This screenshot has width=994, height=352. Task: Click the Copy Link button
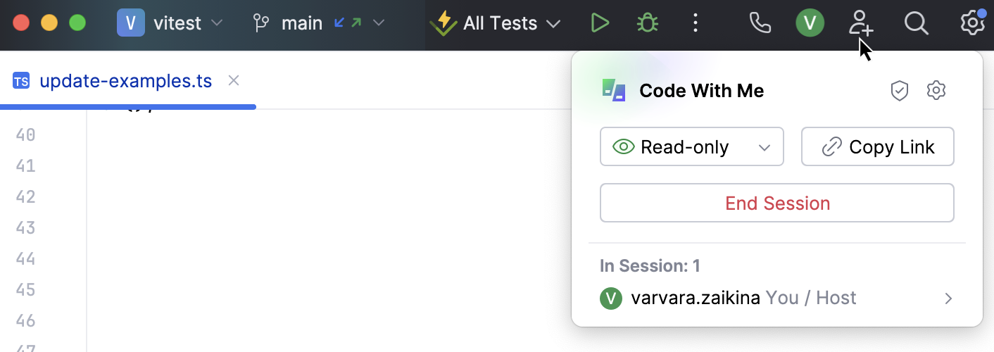877,147
